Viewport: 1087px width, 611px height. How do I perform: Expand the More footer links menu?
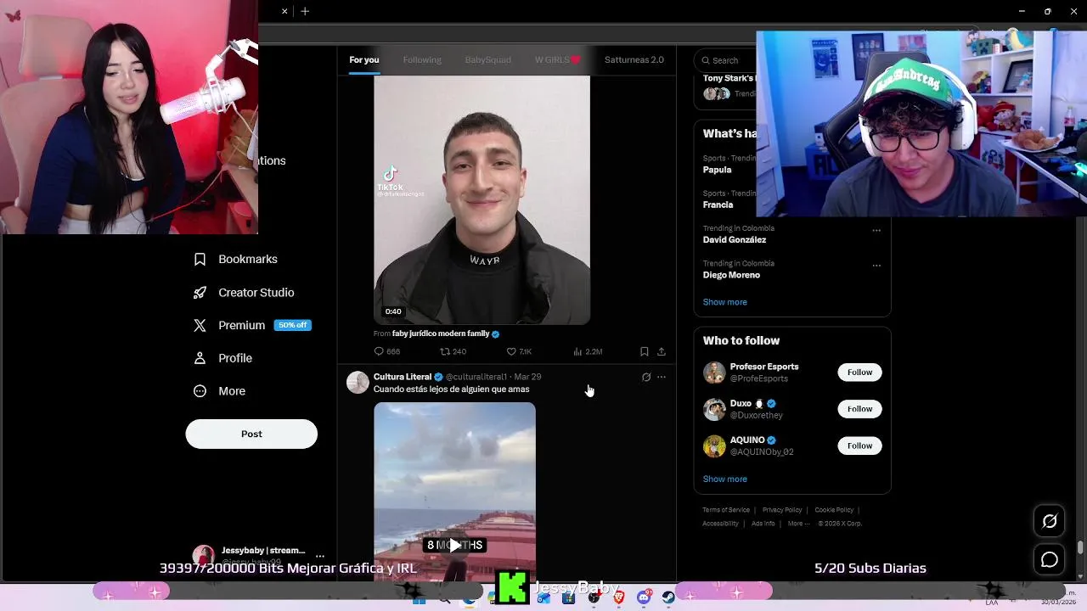coord(798,524)
